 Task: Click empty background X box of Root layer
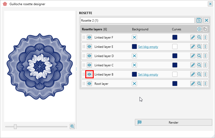pyautogui.click(x=134, y=84)
